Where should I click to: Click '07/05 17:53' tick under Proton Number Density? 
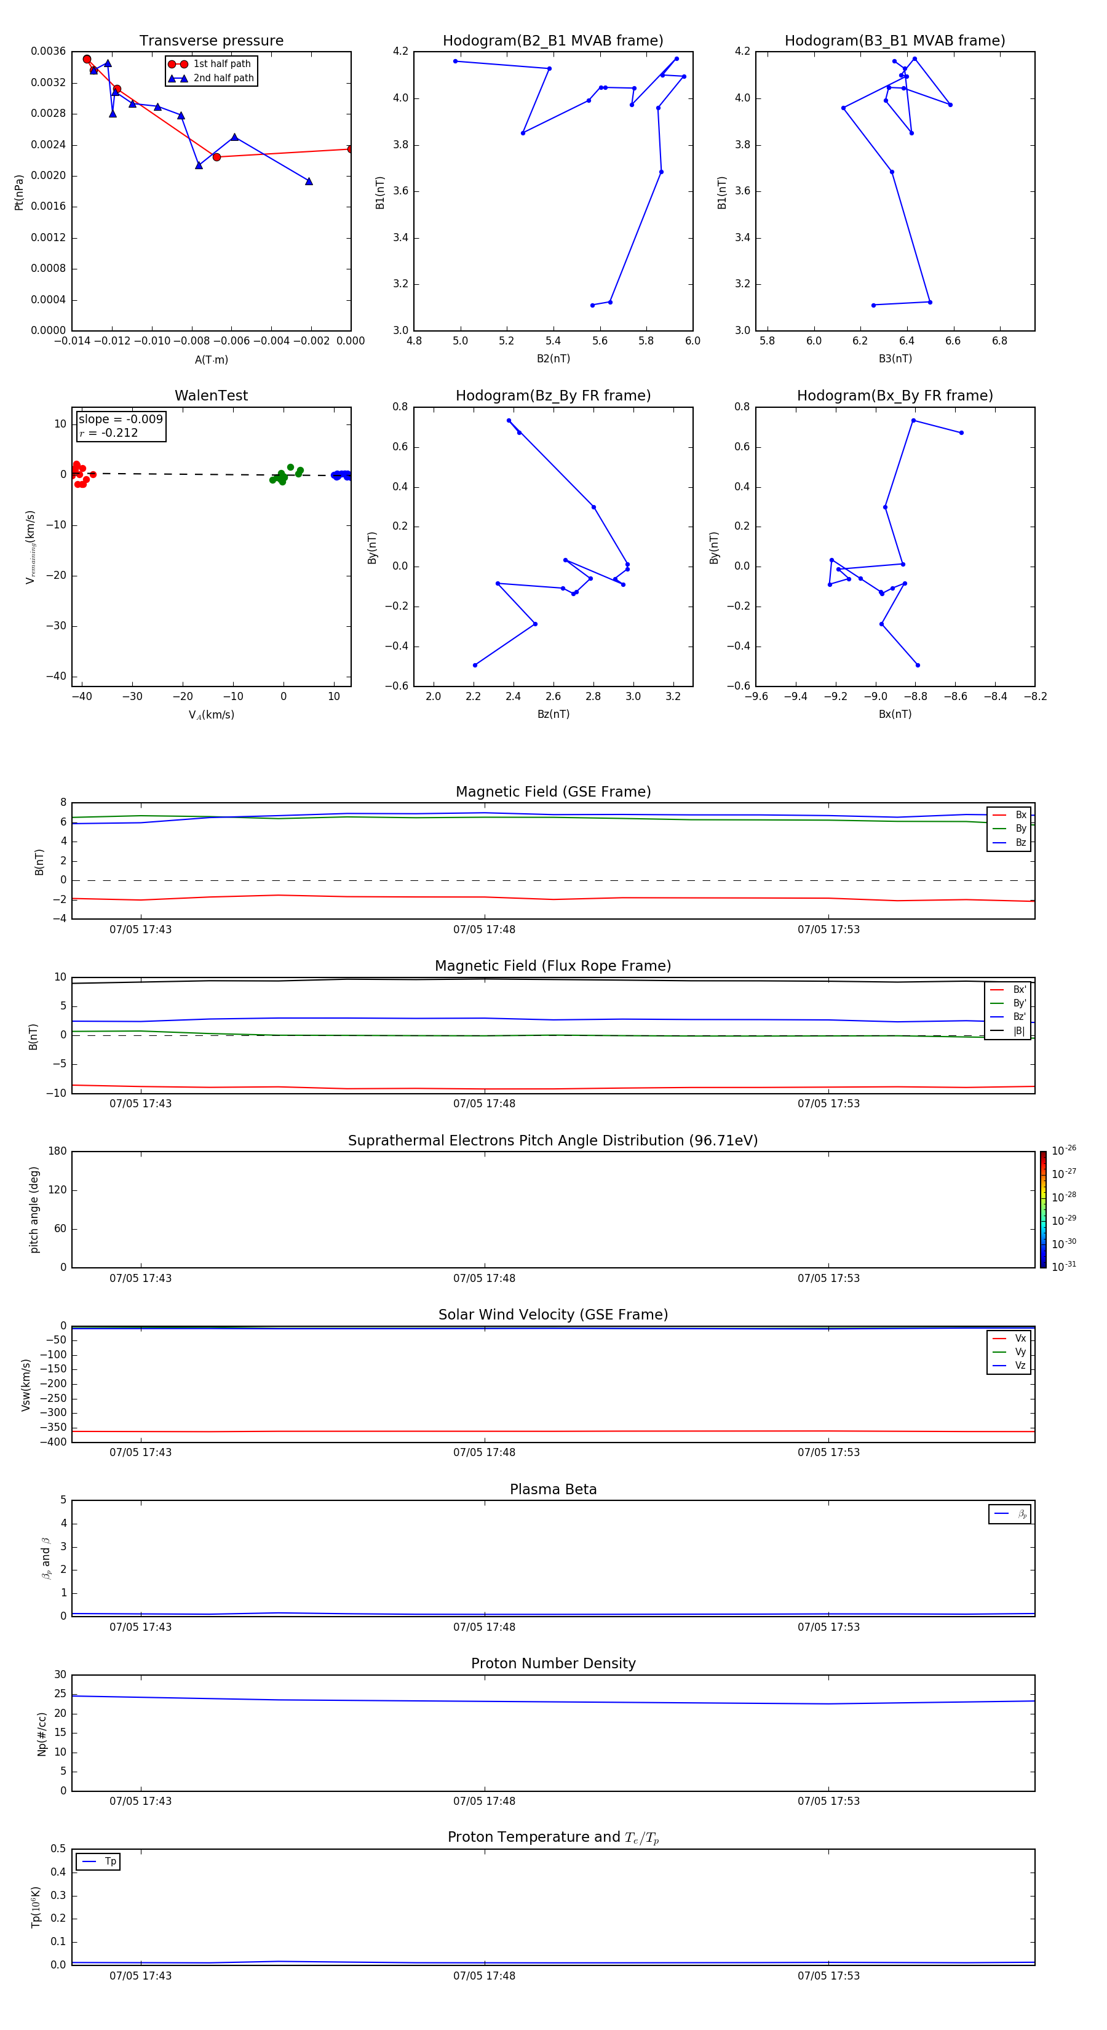828,1801
